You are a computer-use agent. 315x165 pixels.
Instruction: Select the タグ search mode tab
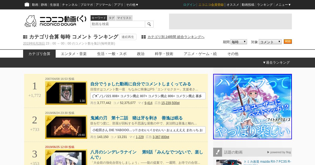pyautogui.click(x=112, y=18)
